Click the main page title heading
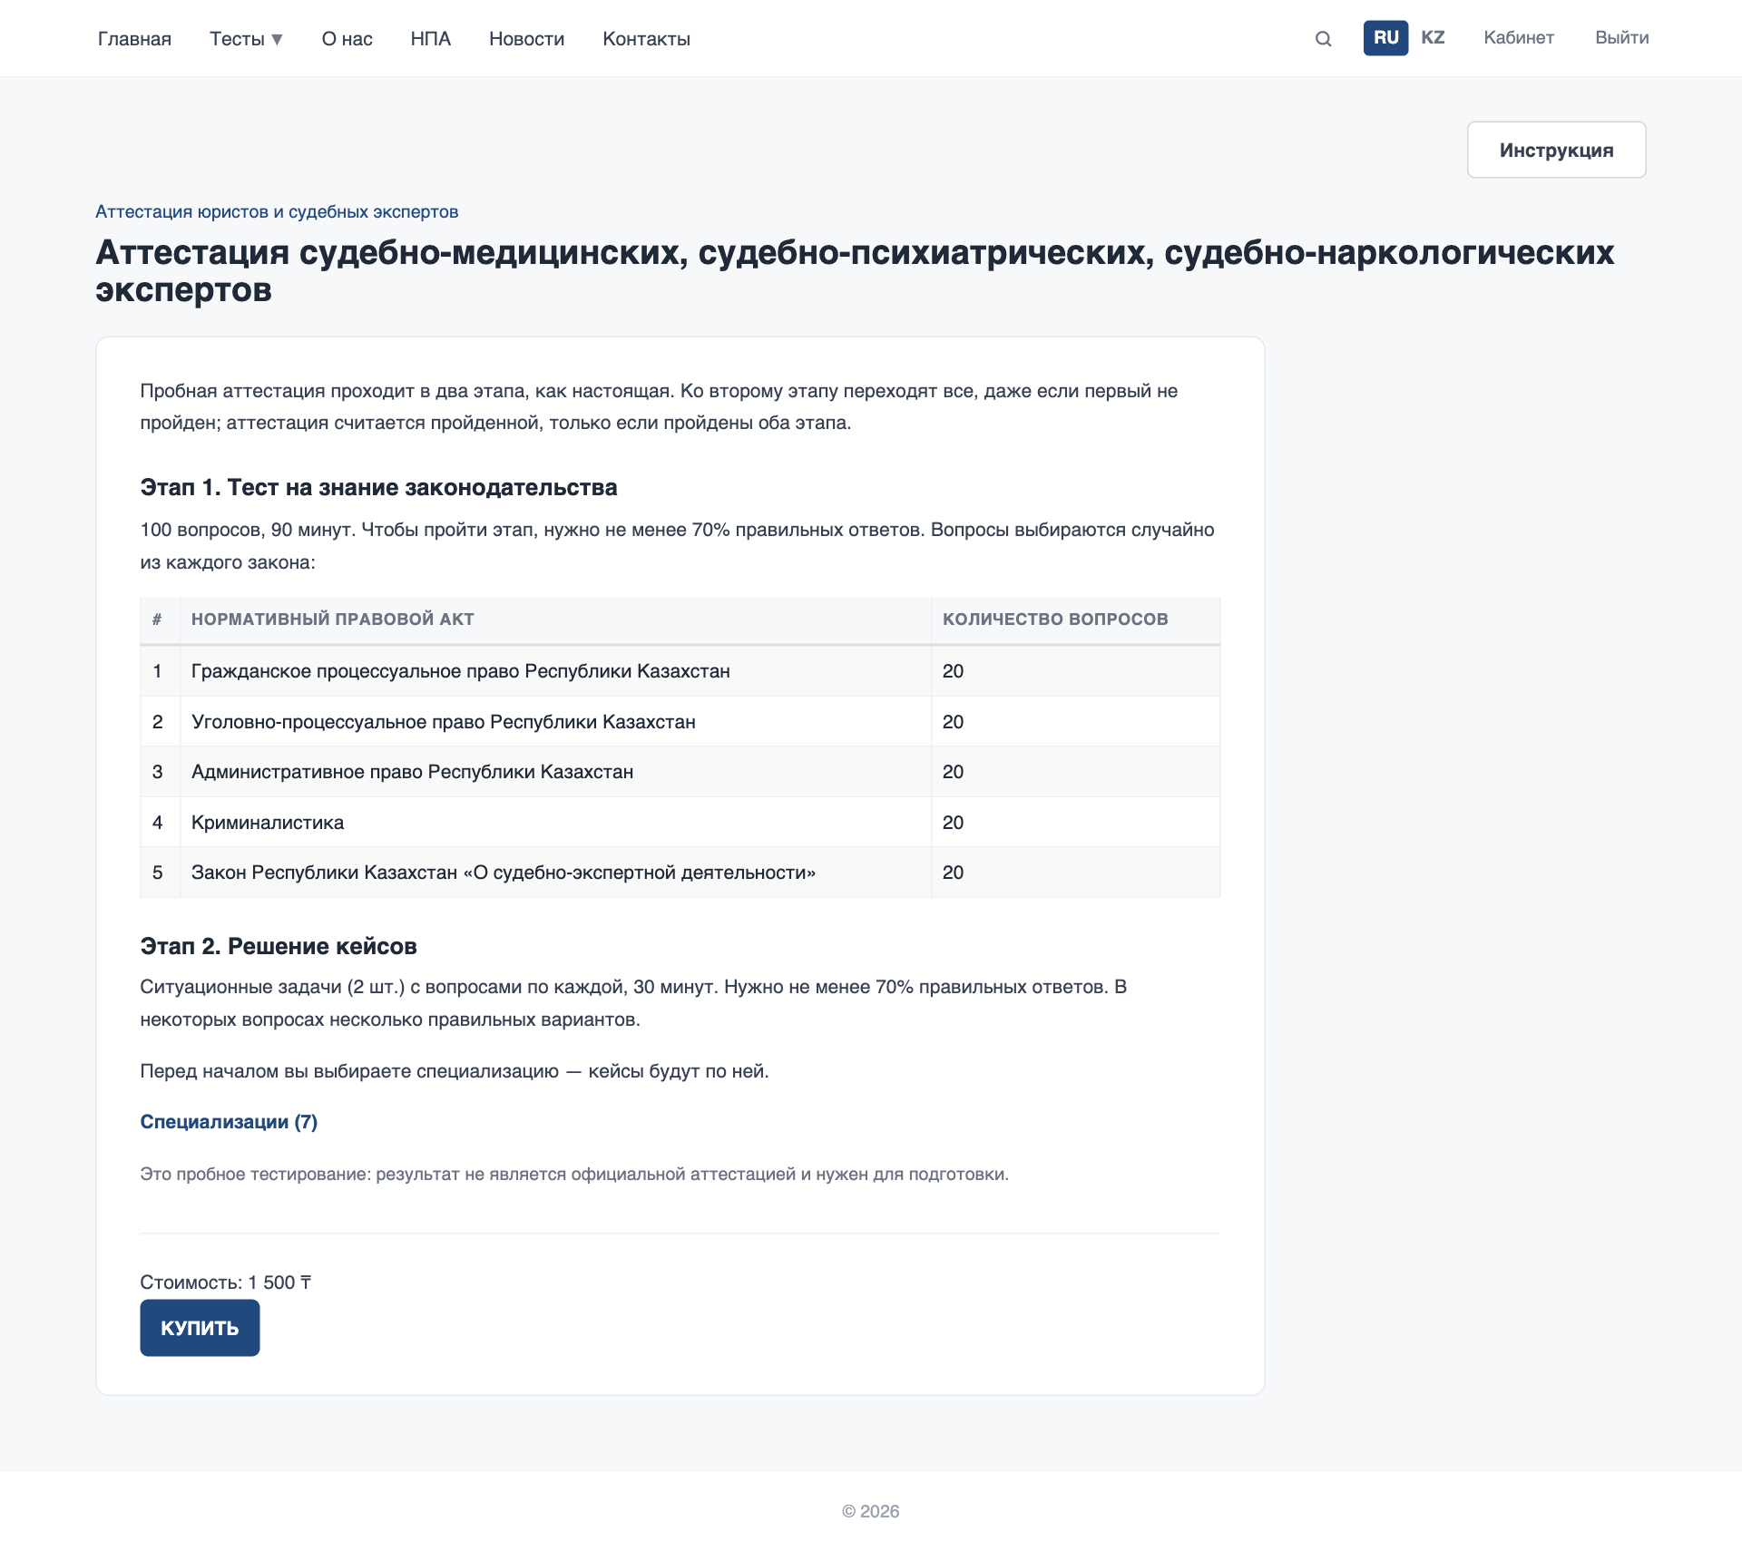The height and width of the screenshot is (1551, 1742). [855, 270]
